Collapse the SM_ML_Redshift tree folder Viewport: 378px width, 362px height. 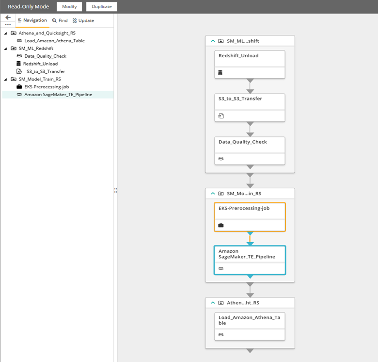(x=5, y=49)
